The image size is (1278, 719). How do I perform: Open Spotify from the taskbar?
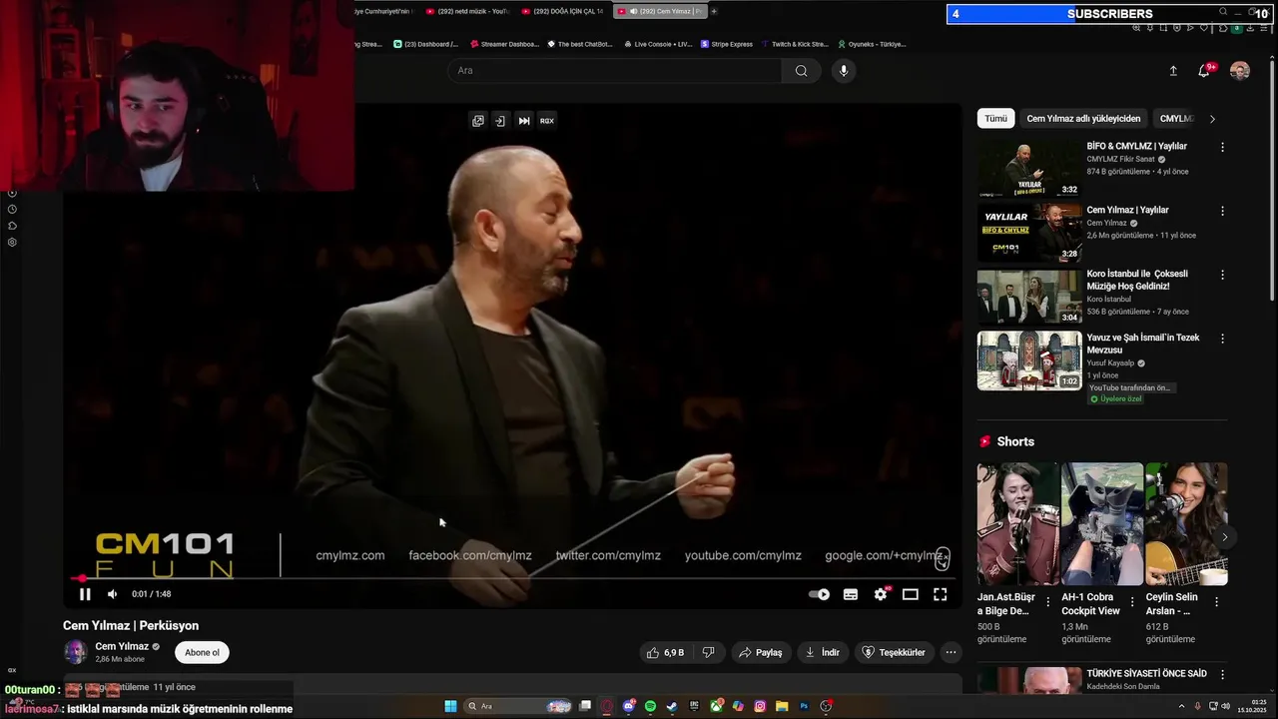point(650,706)
